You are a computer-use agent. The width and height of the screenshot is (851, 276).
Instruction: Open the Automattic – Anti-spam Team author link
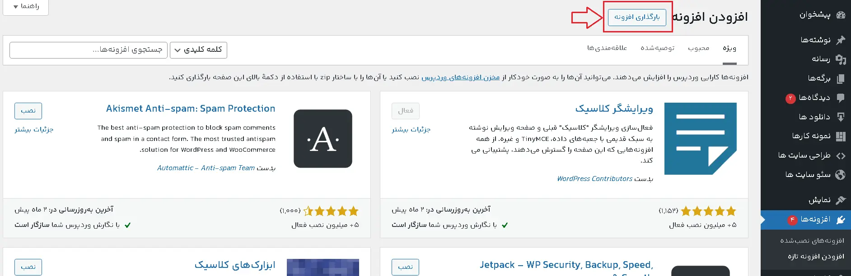[206, 168]
